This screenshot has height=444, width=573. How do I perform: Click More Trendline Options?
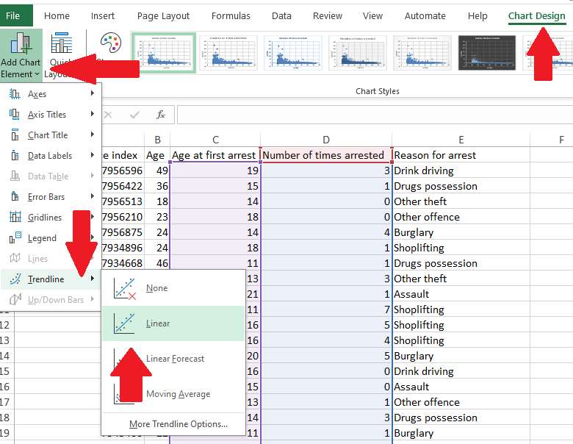click(x=178, y=424)
